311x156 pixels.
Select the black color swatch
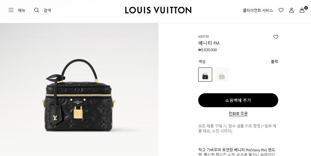pos(205,75)
